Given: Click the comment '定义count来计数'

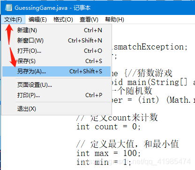Looking at the screenshot, I should 124,118.
